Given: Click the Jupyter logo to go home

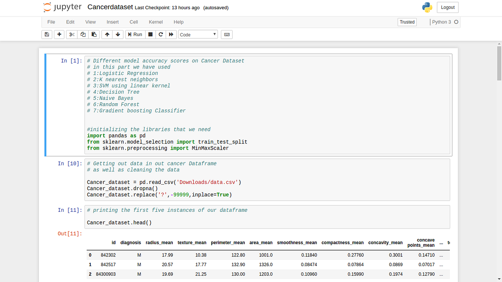Looking at the screenshot, I should click(62, 7).
